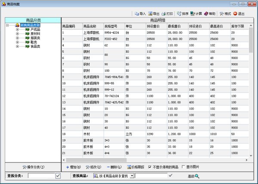The width and height of the screenshot is (258, 184).
Task: Expand the 食品类 category node
Action: click(x=17, y=46)
